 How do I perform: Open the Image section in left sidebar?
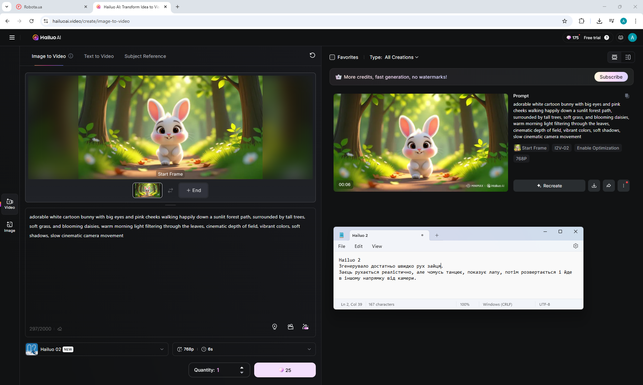pos(9,227)
